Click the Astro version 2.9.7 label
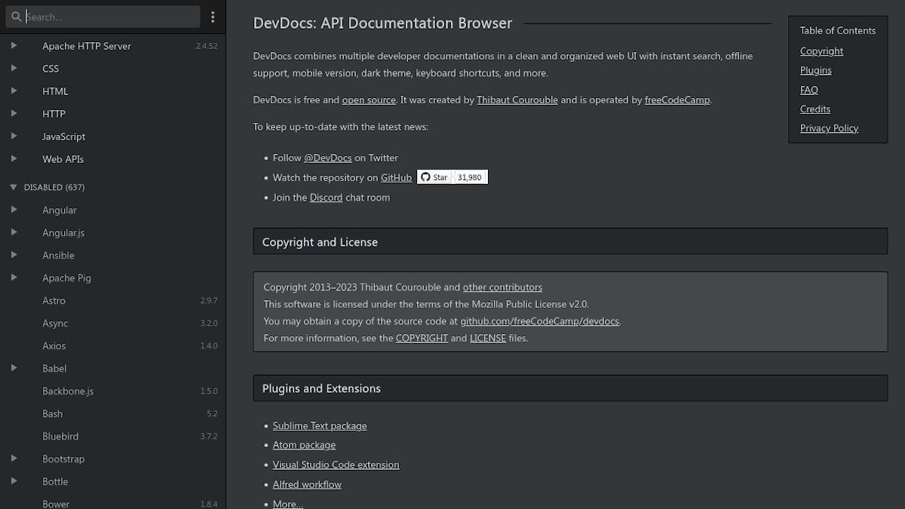 pyautogui.click(x=209, y=301)
